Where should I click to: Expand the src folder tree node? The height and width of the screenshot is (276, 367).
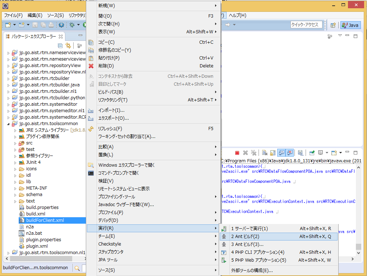click(15, 143)
